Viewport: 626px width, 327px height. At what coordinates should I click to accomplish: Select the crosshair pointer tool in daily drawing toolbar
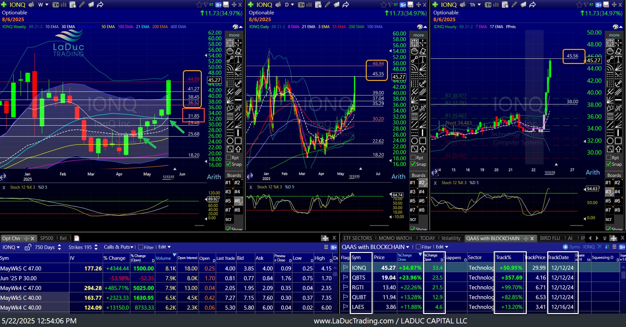[x=423, y=43]
